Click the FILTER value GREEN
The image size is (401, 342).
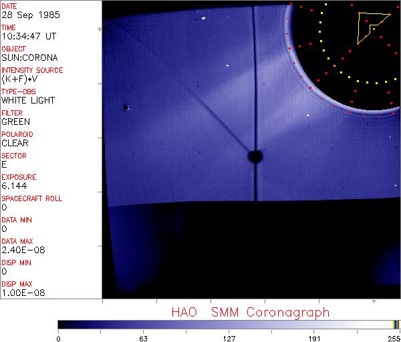(x=15, y=122)
